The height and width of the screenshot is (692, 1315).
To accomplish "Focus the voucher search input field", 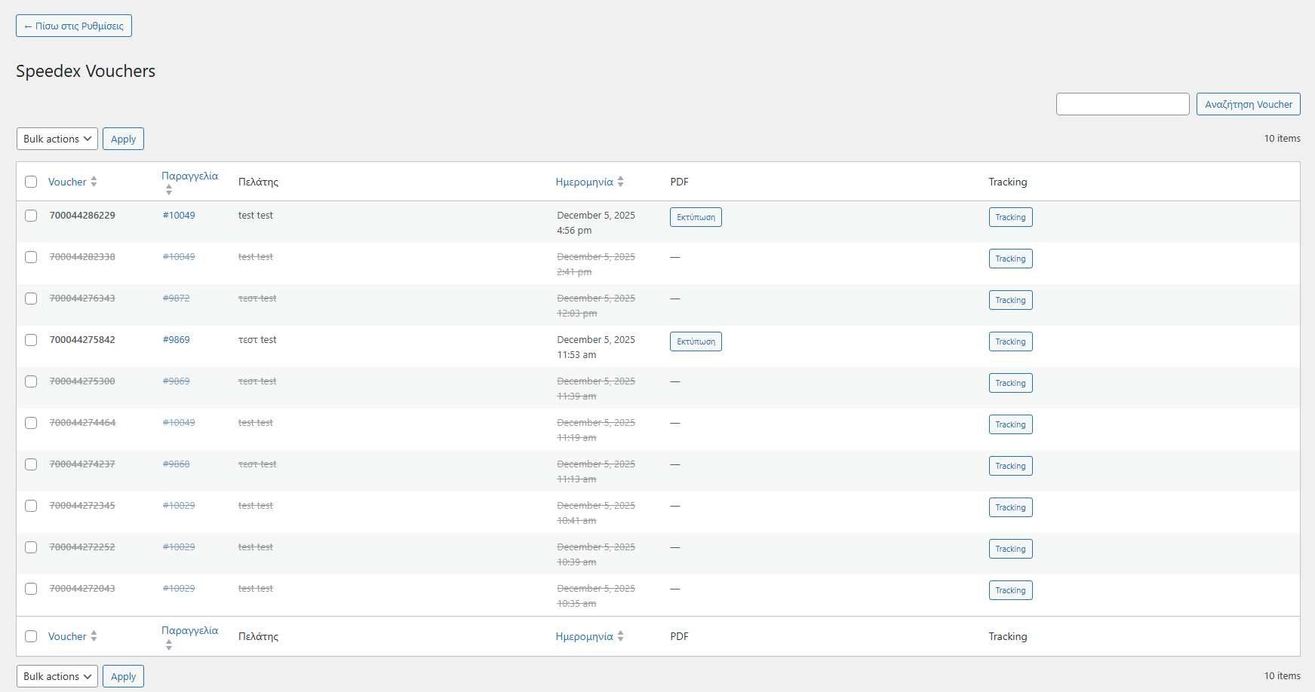I will (1123, 104).
